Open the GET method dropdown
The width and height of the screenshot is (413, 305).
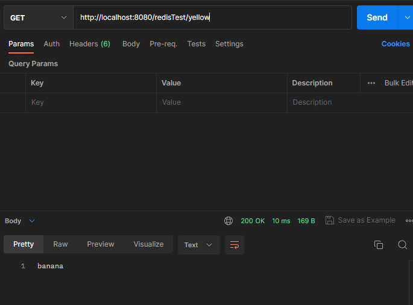(x=39, y=17)
